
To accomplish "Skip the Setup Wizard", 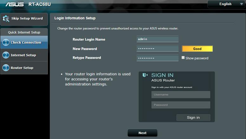I will [24, 19].
